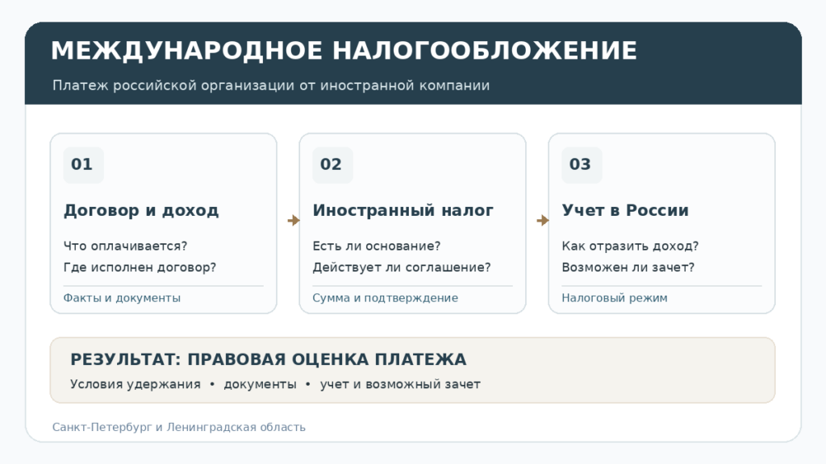Select heading 'Учет в России'
The height and width of the screenshot is (464, 826).
tap(625, 210)
